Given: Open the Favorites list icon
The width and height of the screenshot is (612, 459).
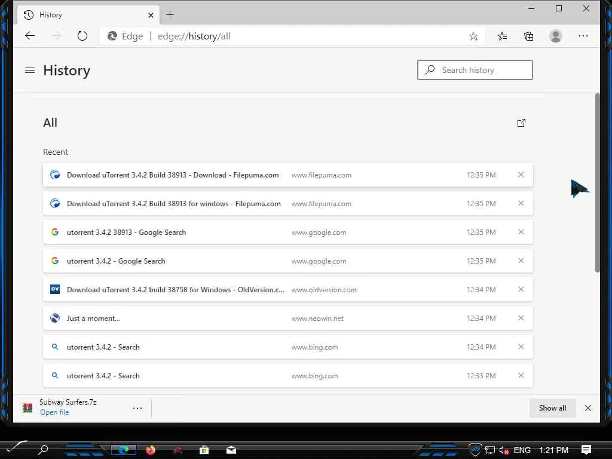Looking at the screenshot, I should 502,36.
